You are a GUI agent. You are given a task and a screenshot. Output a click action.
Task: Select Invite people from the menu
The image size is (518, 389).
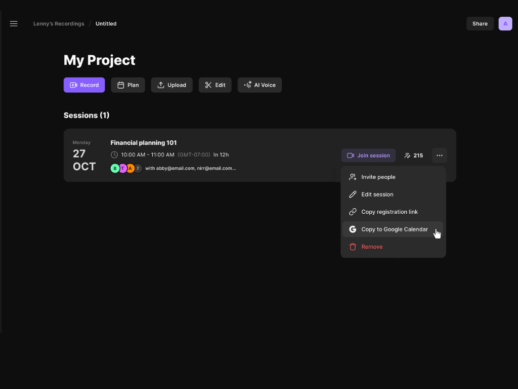(x=378, y=177)
